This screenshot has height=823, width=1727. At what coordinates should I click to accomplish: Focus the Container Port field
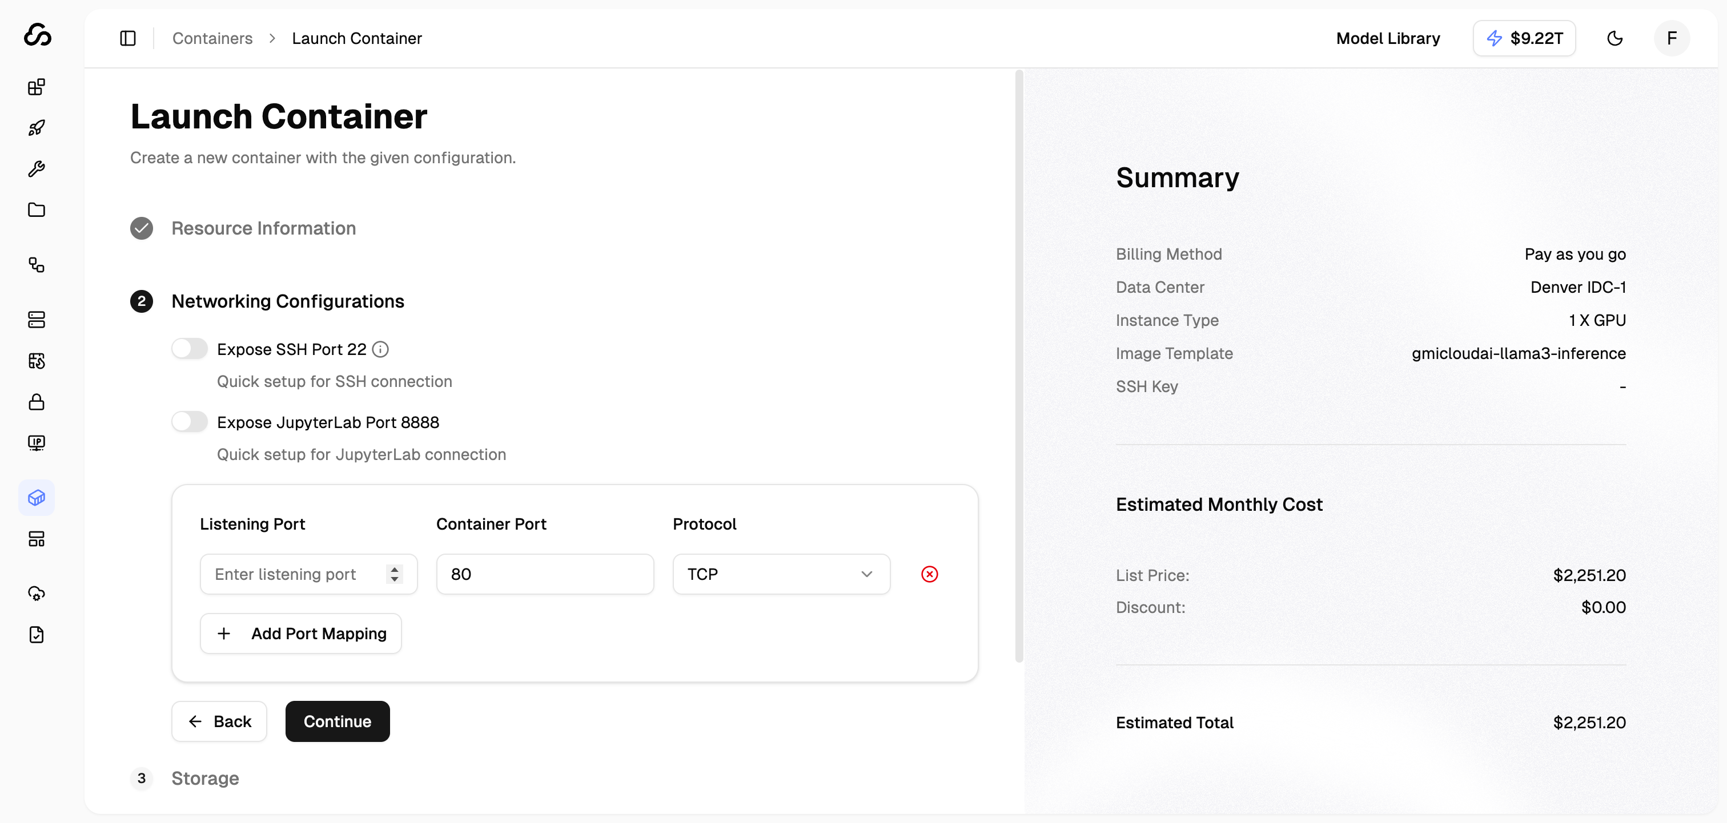[x=544, y=574]
